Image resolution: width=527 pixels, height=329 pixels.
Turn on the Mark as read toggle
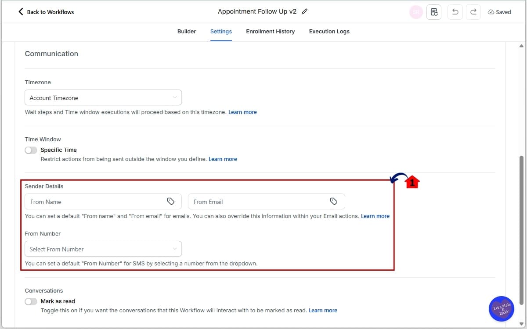coord(31,301)
